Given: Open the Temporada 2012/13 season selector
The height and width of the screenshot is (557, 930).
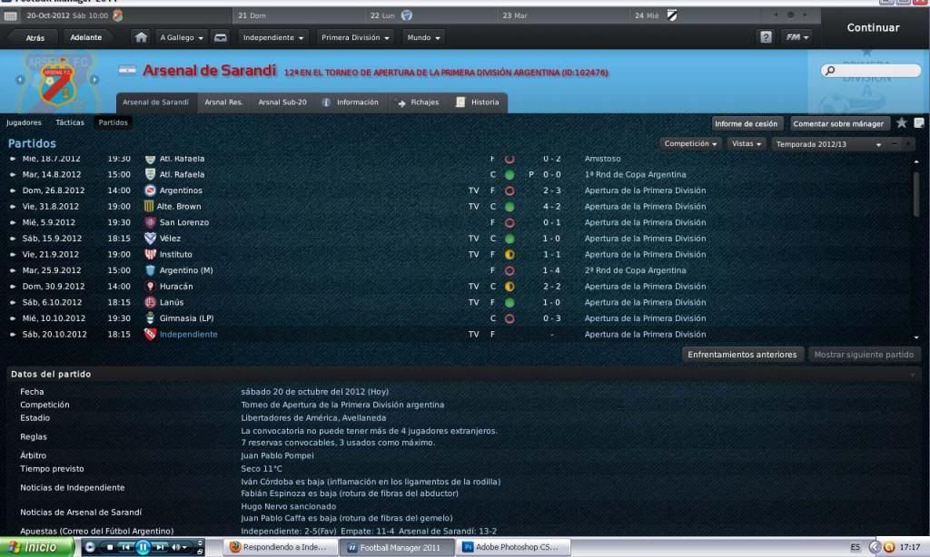Looking at the screenshot, I should point(828,144).
